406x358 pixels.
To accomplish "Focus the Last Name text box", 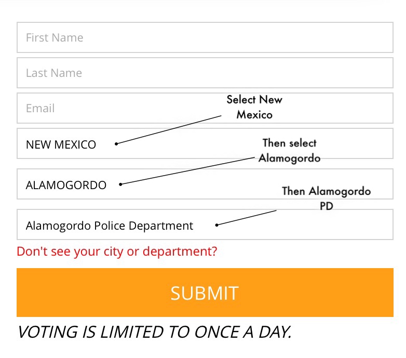I will click(205, 73).
